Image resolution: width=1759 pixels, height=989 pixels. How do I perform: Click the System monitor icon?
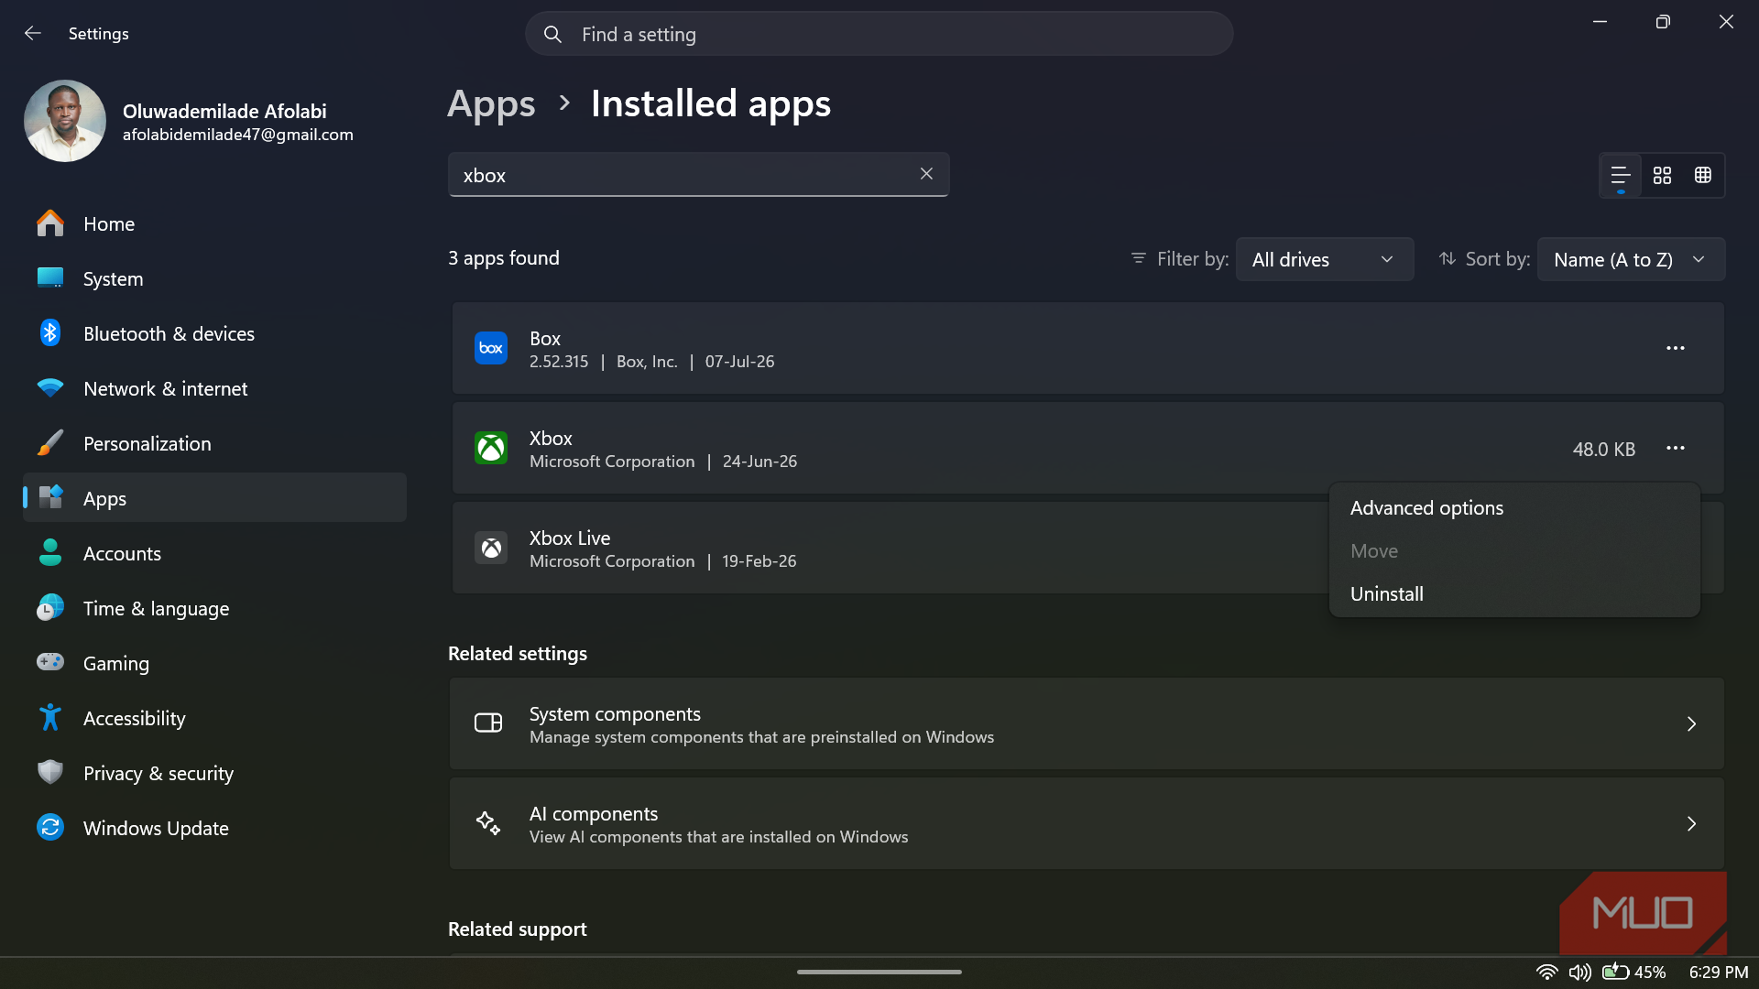coord(50,277)
